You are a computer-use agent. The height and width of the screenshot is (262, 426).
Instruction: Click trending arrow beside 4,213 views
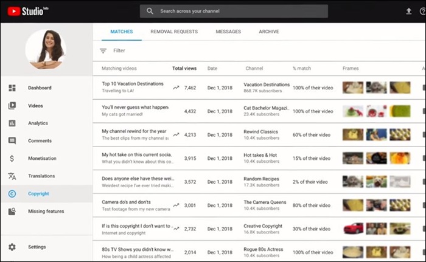point(176,135)
